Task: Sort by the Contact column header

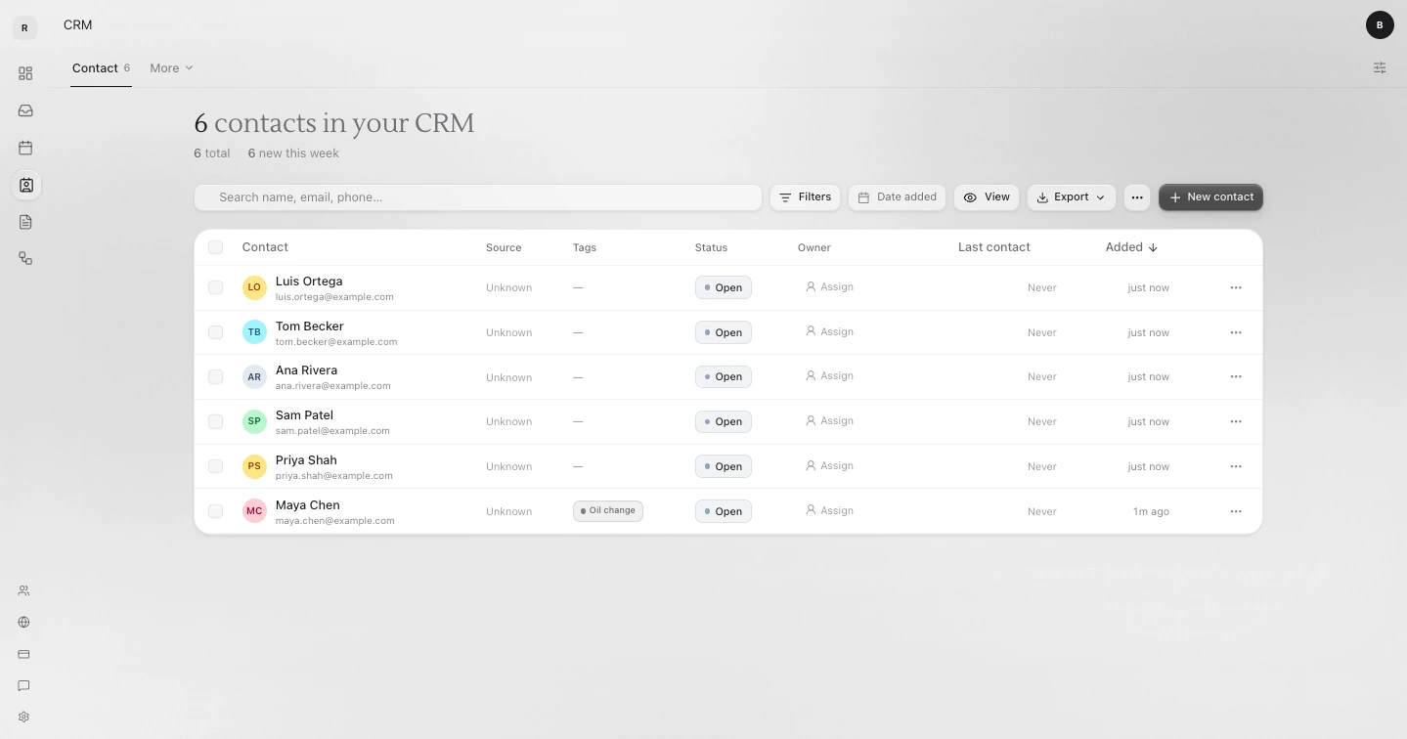Action: tap(265, 247)
